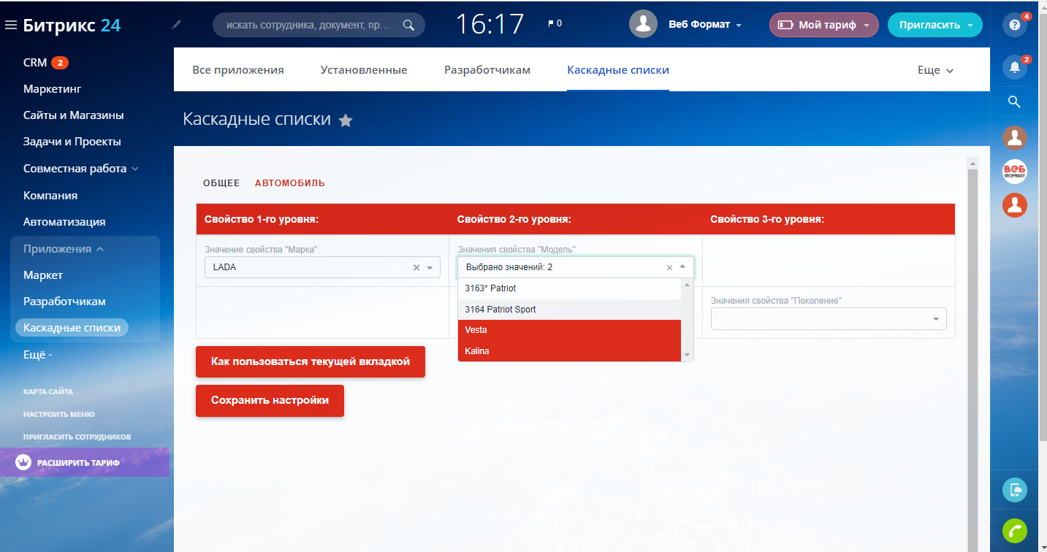
Task: Expand the Ещё item in left sidebar
Action: coord(37,354)
